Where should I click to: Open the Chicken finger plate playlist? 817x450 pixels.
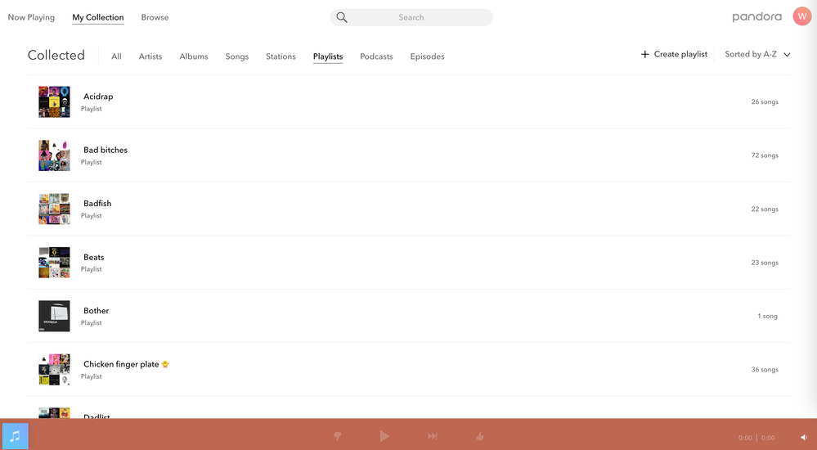coord(121,364)
